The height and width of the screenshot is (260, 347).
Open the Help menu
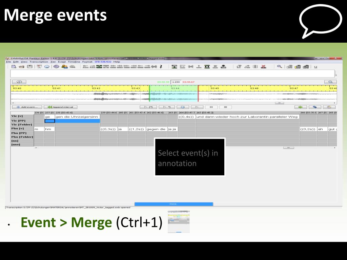click(x=117, y=62)
